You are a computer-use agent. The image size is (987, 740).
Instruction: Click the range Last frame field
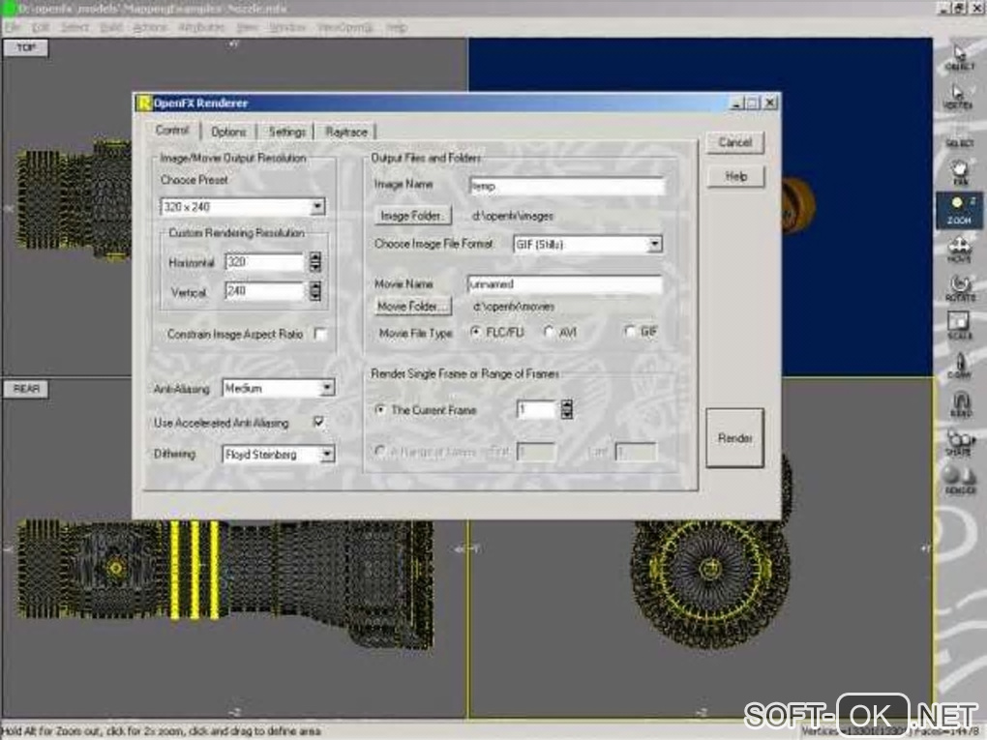coord(636,451)
